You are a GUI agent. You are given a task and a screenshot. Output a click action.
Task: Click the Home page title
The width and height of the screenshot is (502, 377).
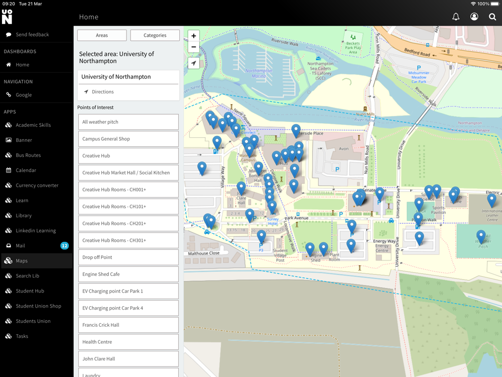(89, 17)
